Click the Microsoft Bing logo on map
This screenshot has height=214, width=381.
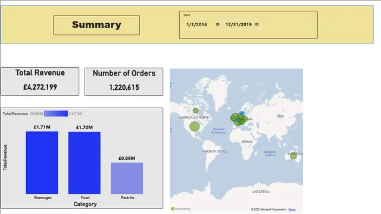click(x=181, y=209)
